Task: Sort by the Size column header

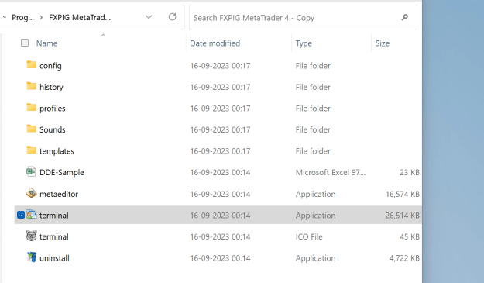Action: (383, 43)
